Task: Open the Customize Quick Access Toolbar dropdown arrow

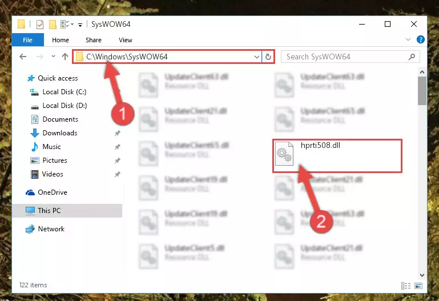Action: [80, 25]
